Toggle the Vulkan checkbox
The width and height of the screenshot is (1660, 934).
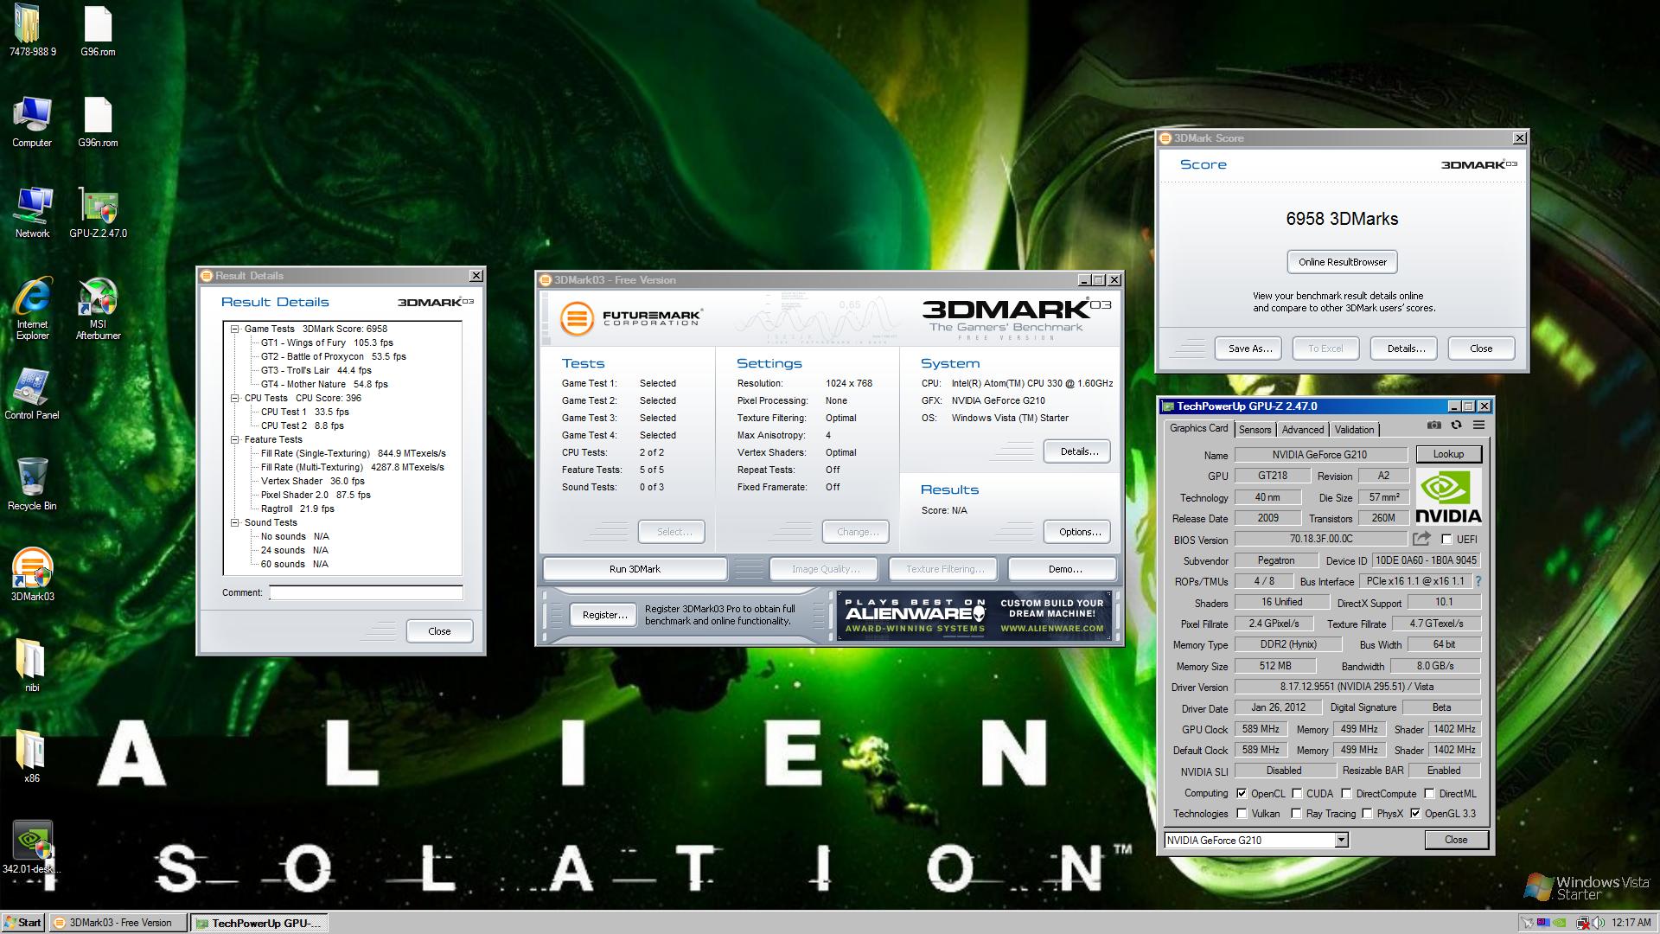coord(1242,814)
